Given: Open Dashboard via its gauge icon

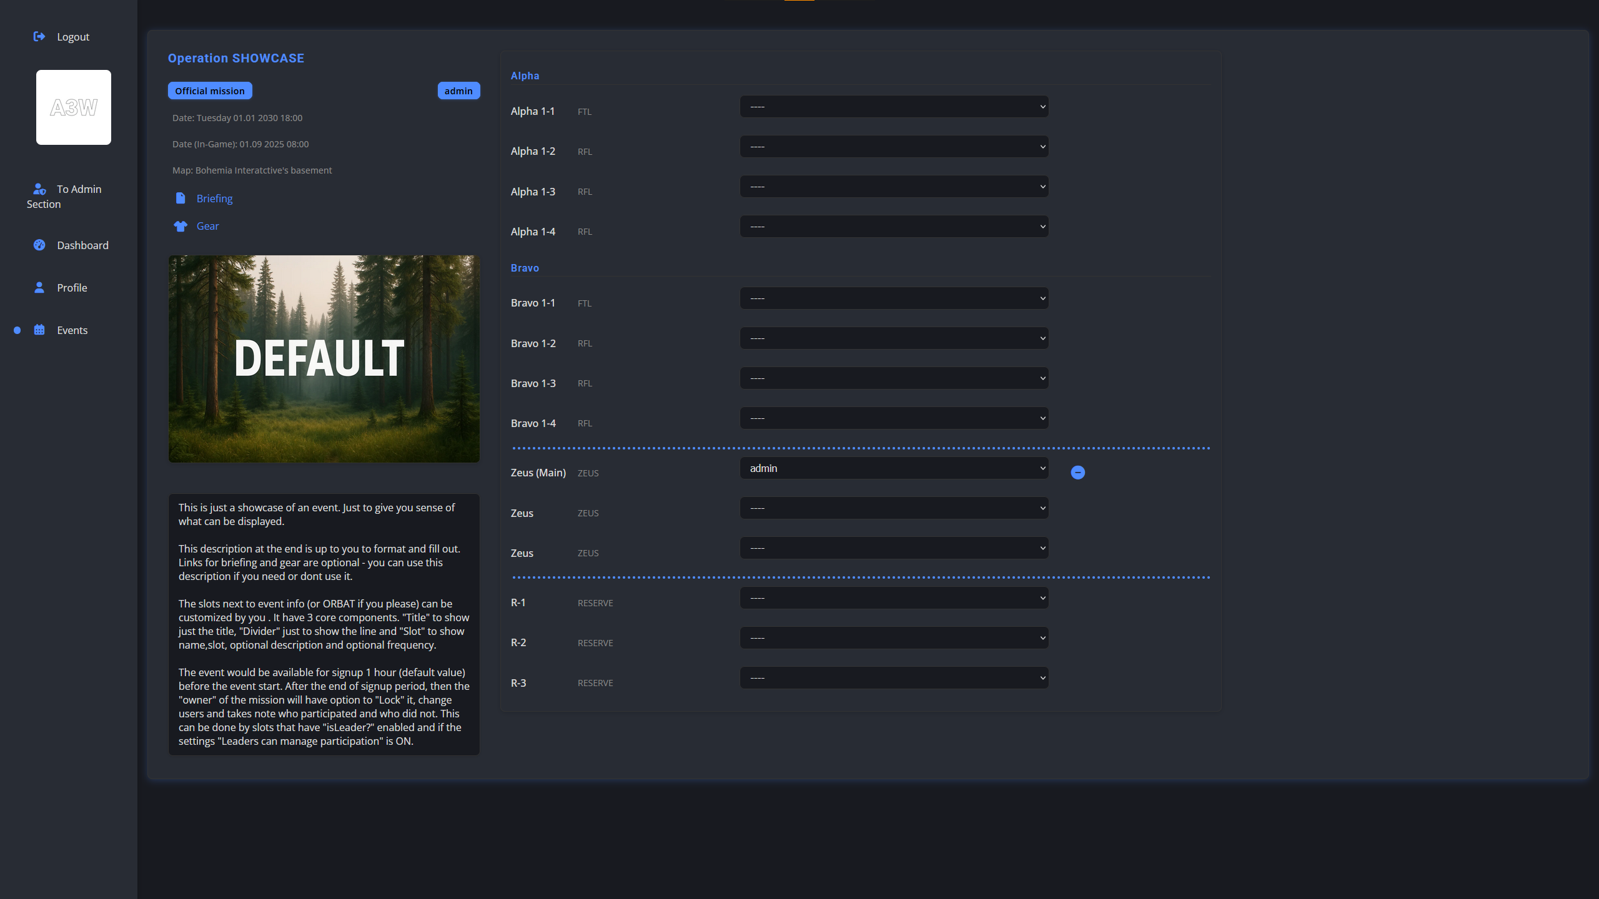Looking at the screenshot, I should tap(39, 245).
